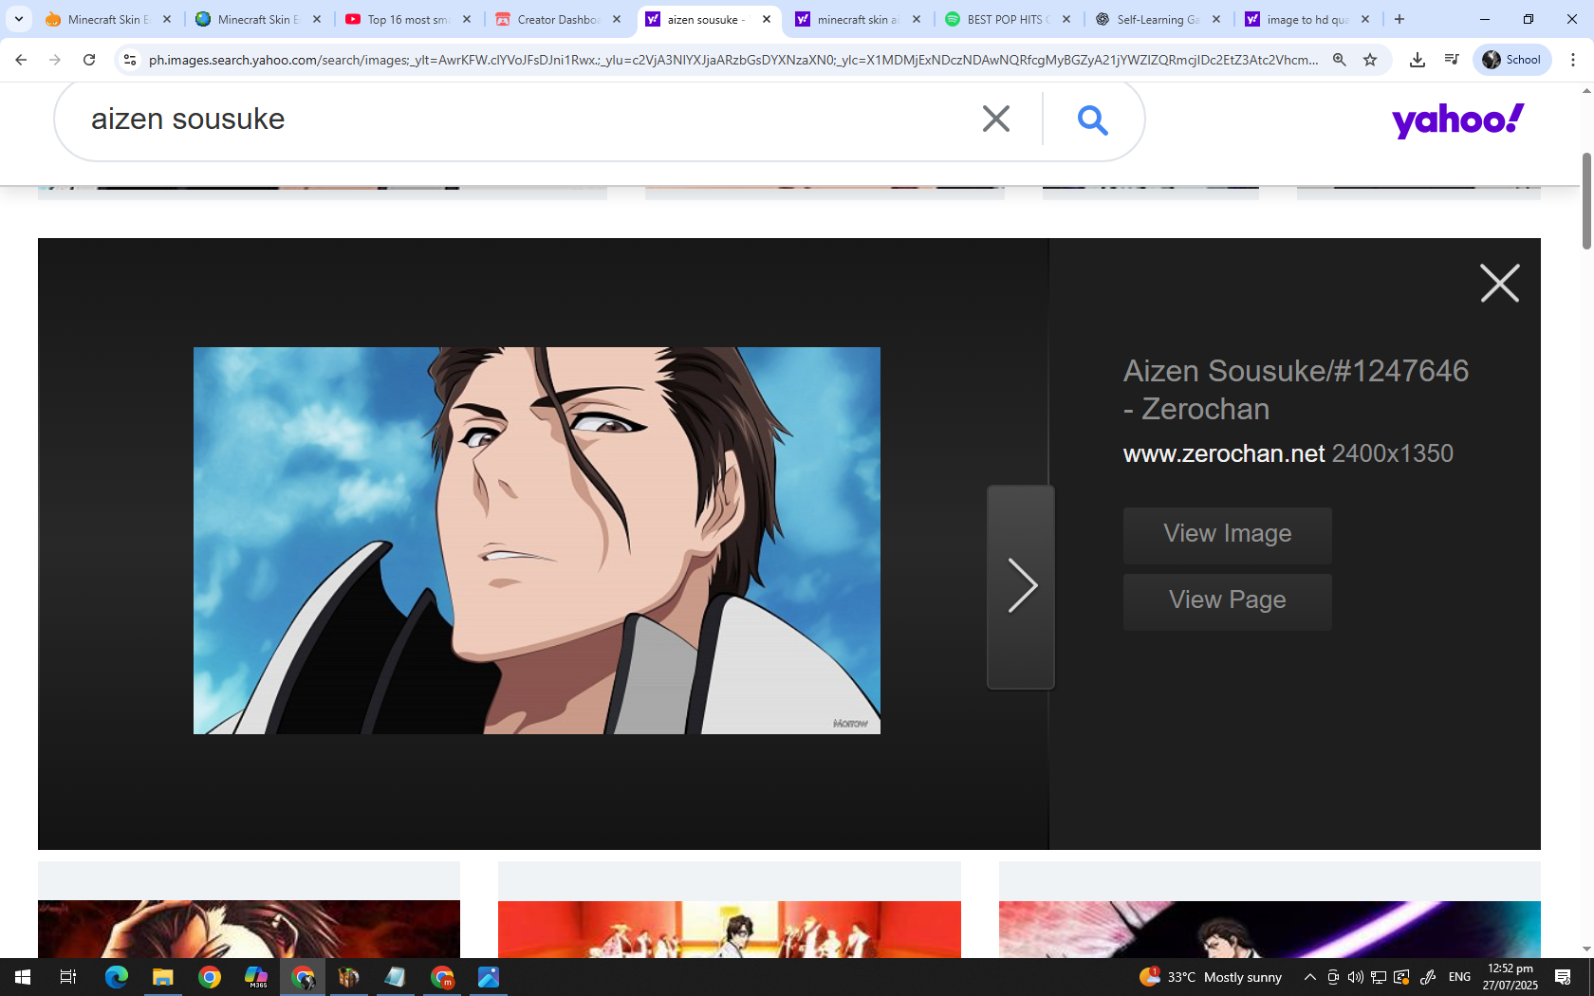1594x996 pixels.
Task: Click the View Image button
Action: tap(1228, 535)
